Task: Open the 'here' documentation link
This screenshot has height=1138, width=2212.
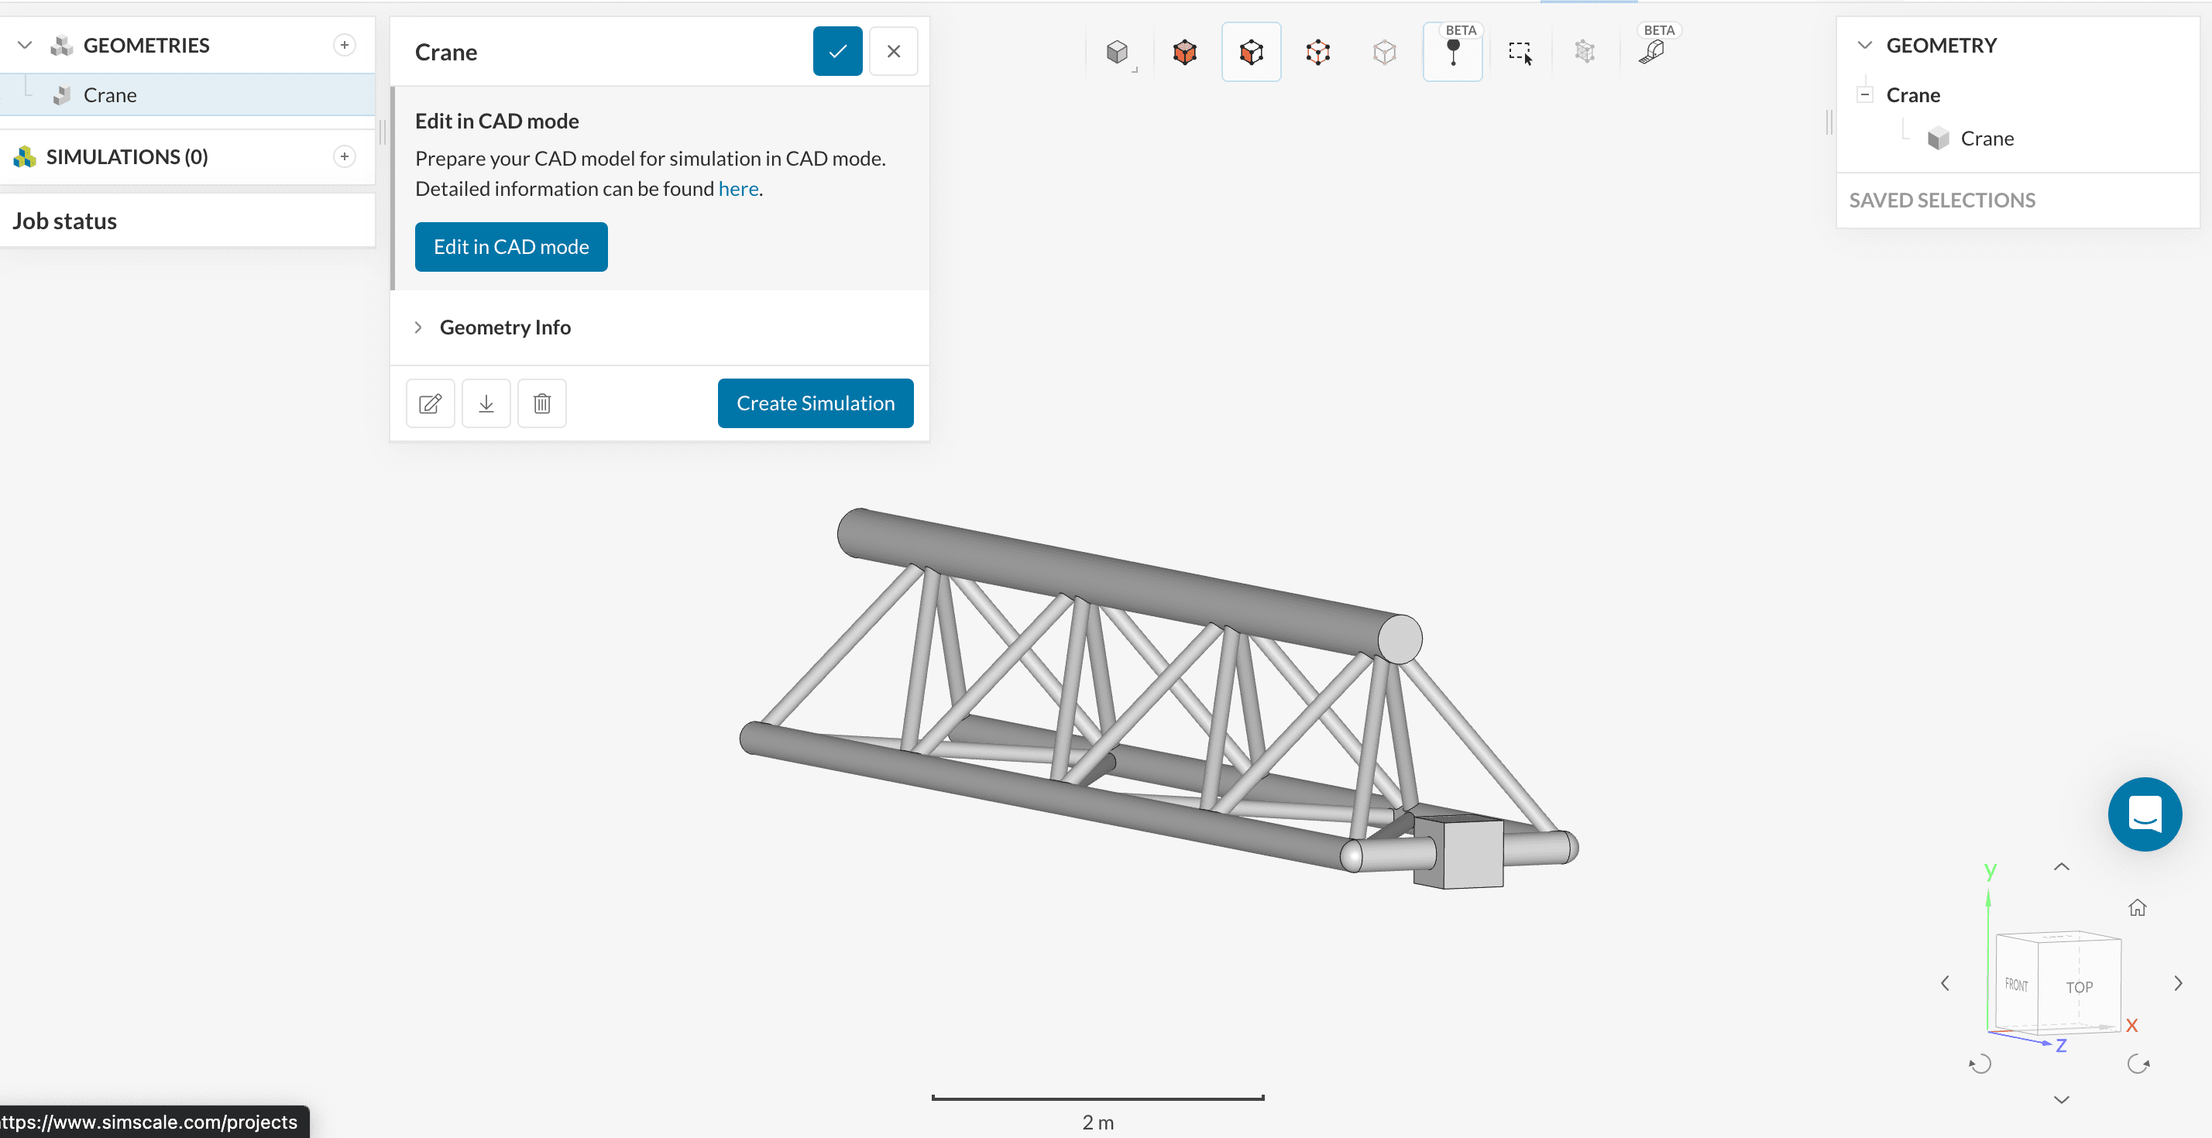Action: (737, 189)
